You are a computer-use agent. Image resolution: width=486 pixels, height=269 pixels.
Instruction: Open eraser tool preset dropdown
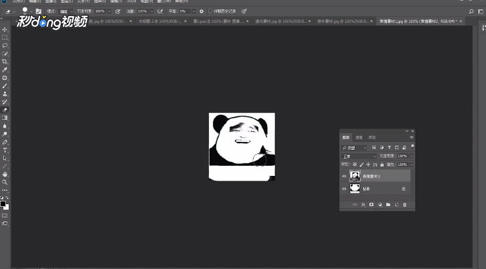(14, 12)
